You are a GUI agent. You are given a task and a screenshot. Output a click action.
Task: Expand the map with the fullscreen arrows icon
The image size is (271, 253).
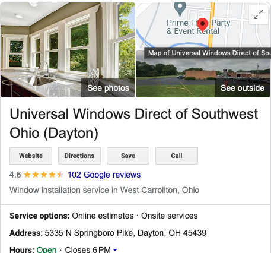(259, 14)
